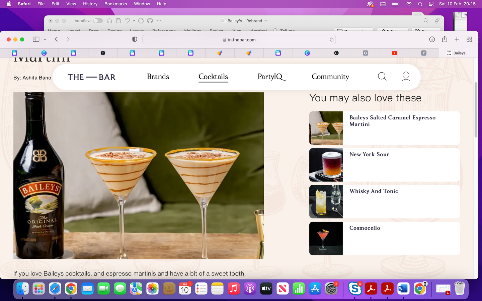The image size is (482, 301).
Task: Open the New York Sour recipe link
Action: (369, 155)
